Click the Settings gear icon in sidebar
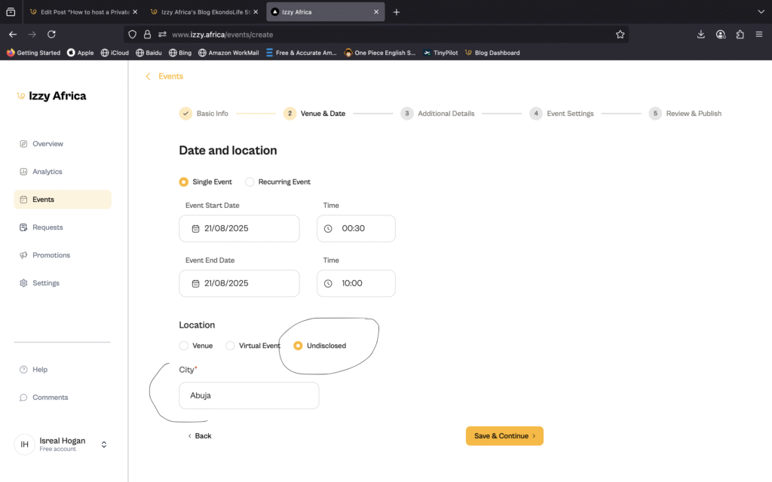772x482 pixels. (x=23, y=283)
